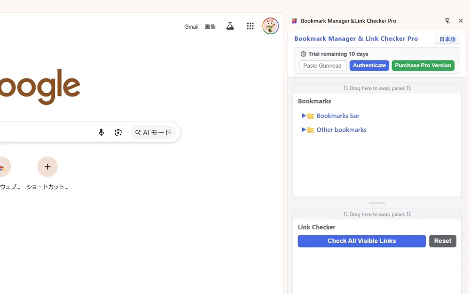Open Gmail from the top menu
This screenshot has width=470, height=294.
pos(191,27)
